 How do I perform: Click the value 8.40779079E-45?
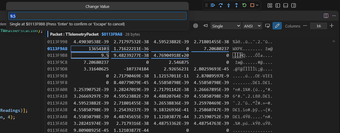tap(131, 83)
